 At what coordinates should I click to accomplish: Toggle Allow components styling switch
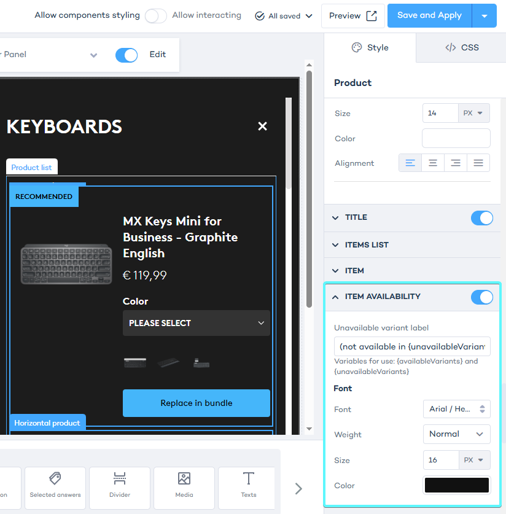(155, 16)
